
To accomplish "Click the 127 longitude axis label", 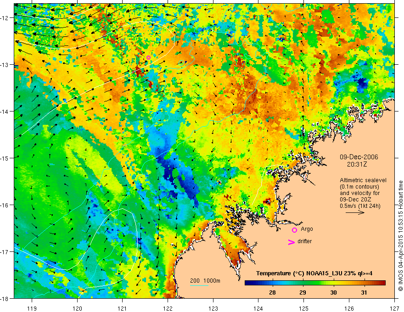I will [394, 308].
